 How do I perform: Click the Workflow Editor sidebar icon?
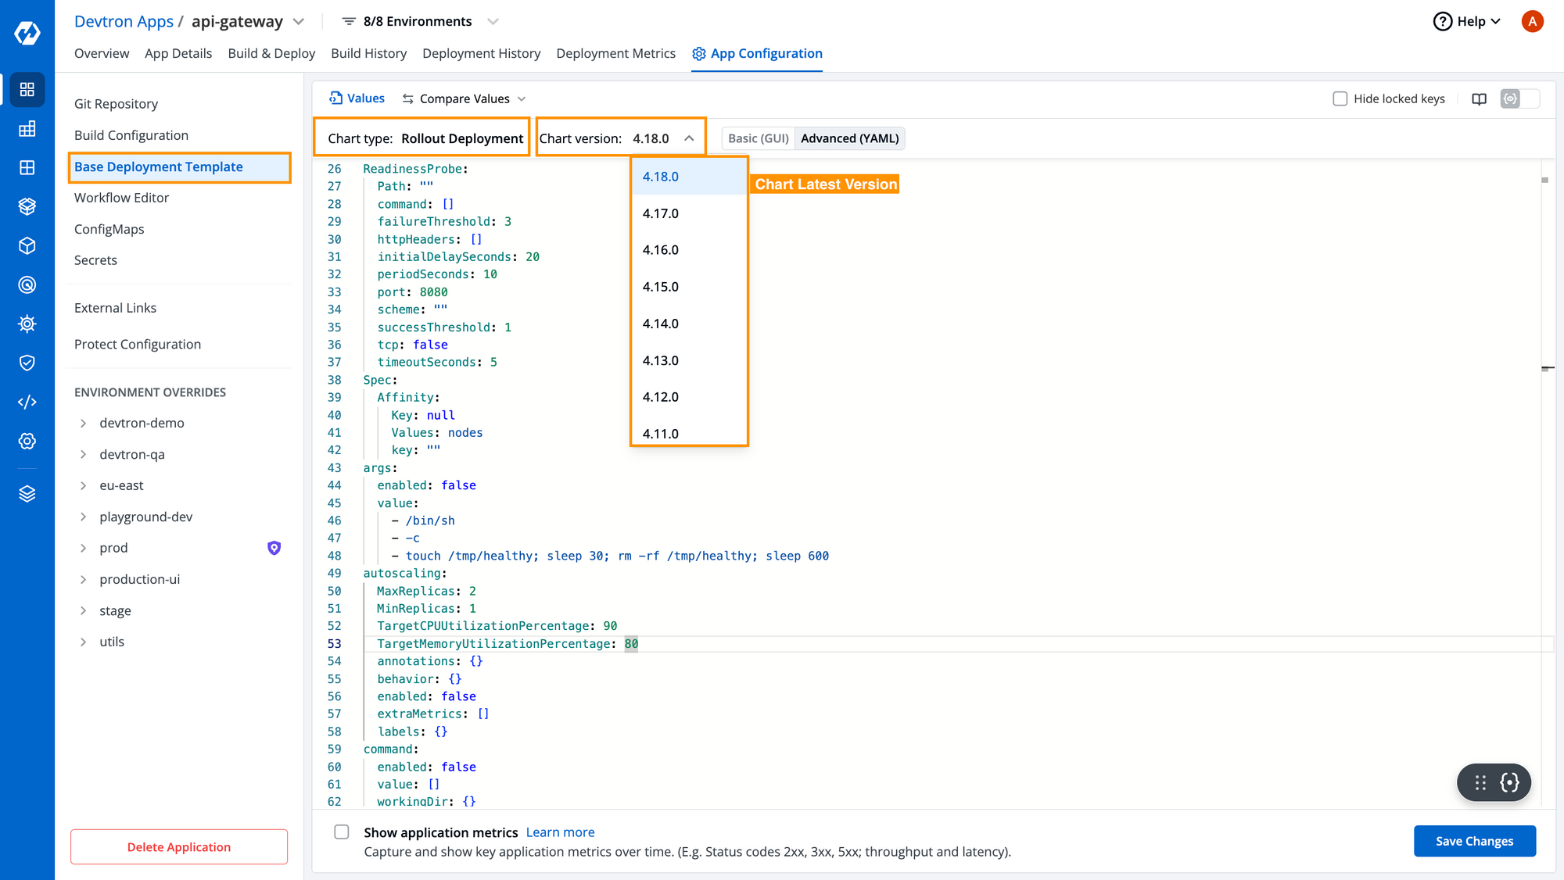pos(121,198)
